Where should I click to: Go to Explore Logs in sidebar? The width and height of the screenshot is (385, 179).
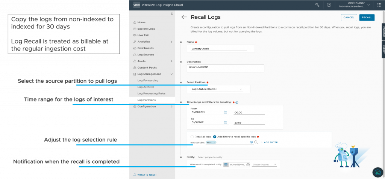[x=146, y=29]
